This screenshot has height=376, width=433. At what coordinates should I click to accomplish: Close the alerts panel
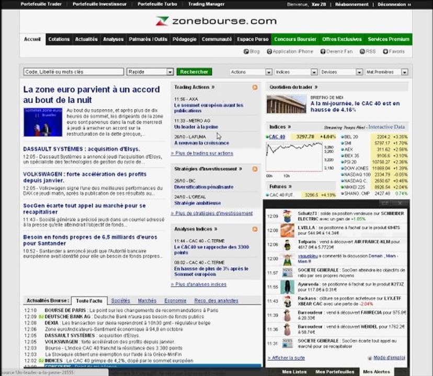(400, 203)
